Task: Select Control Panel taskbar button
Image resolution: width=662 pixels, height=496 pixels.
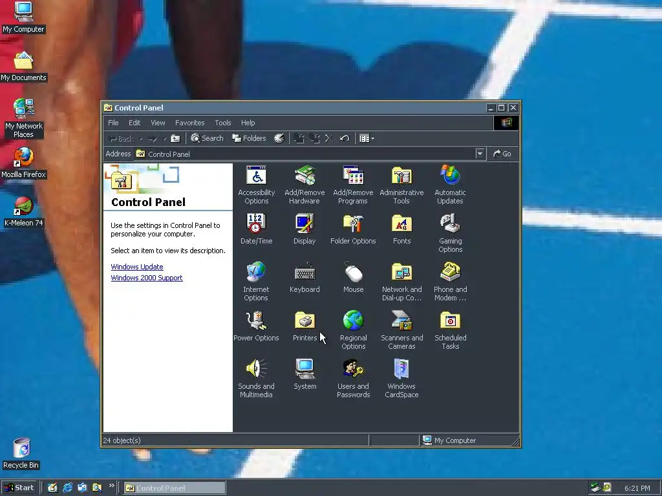Action: point(175,488)
